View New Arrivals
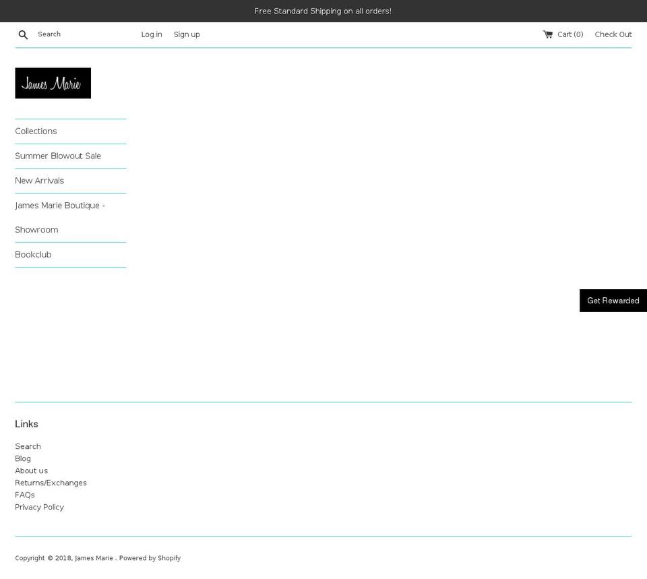The height and width of the screenshot is (579, 647). 39,181
